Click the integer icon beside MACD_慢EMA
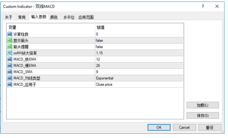This screenshot has height=138, width=228. (10, 66)
